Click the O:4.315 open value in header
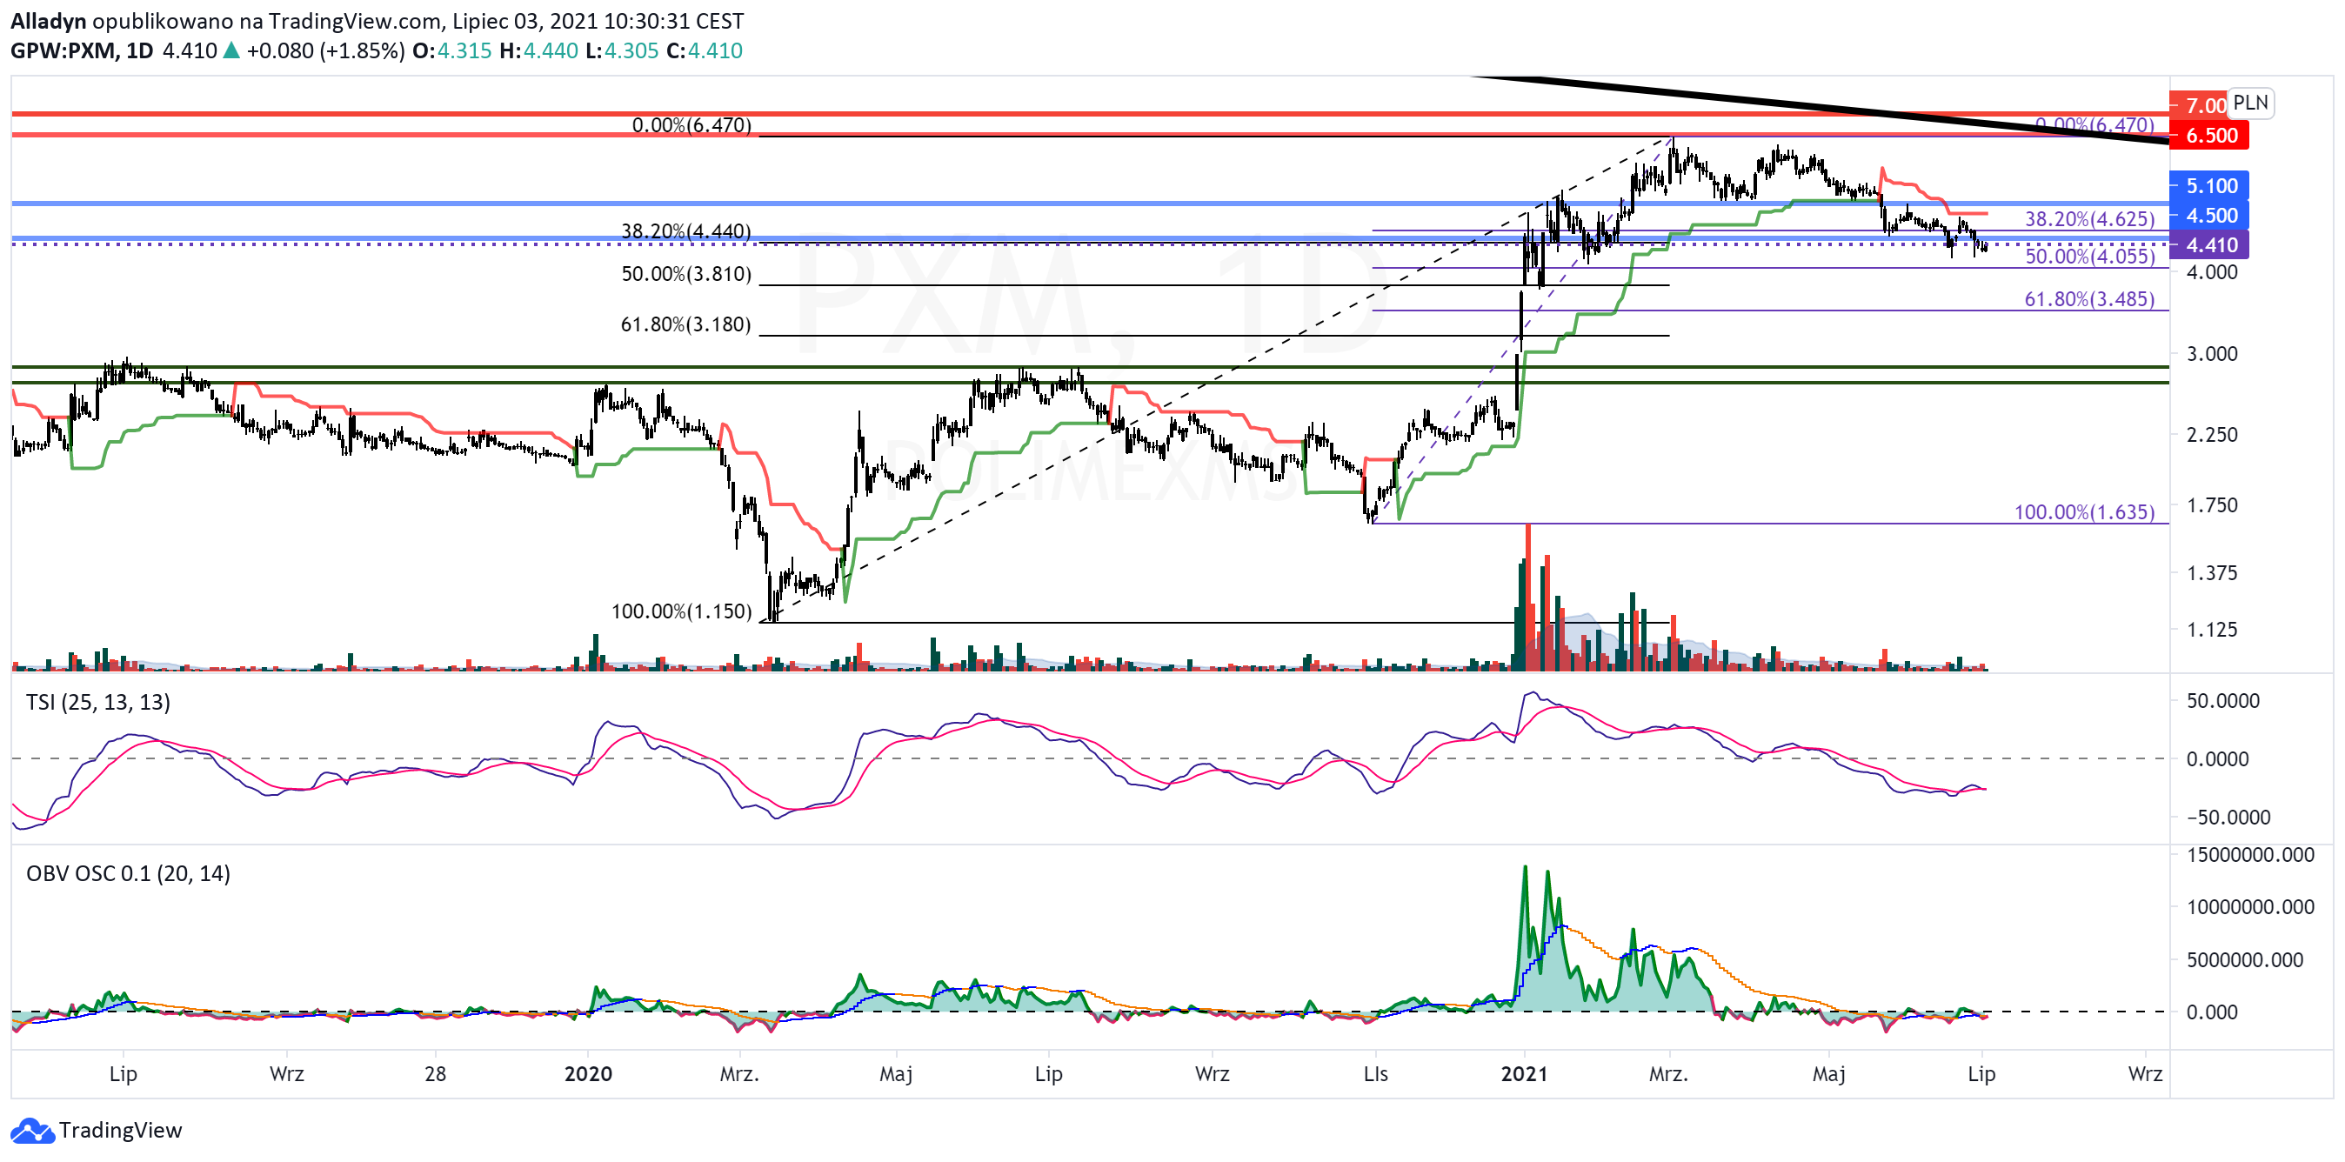Screen dimensions: 2345x1162 tap(452, 51)
